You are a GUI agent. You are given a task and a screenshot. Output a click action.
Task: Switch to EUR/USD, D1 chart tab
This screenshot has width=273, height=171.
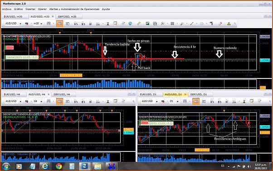coord(148,94)
